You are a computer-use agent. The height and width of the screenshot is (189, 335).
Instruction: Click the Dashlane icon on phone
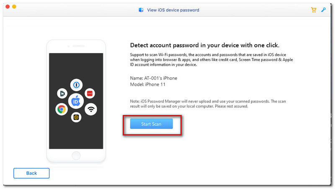click(62, 94)
